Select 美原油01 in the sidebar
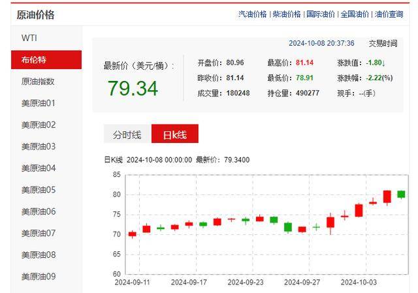 (46, 103)
